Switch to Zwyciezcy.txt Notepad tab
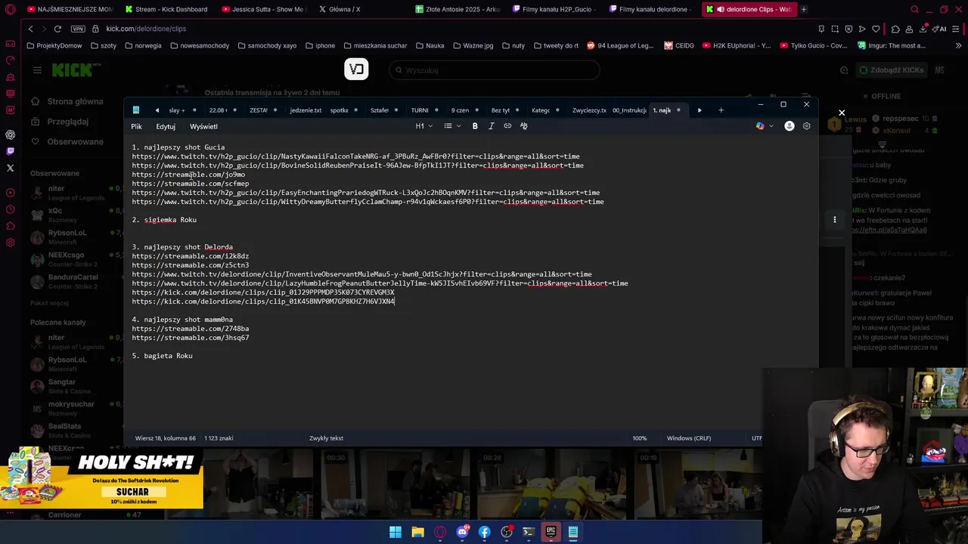Image resolution: width=968 pixels, height=544 pixels. coord(589,110)
